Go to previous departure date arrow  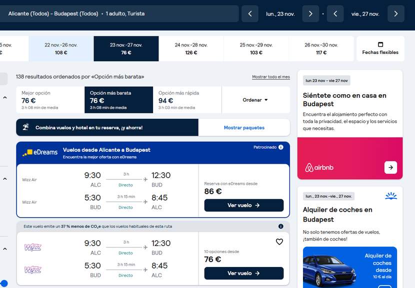tap(250, 14)
